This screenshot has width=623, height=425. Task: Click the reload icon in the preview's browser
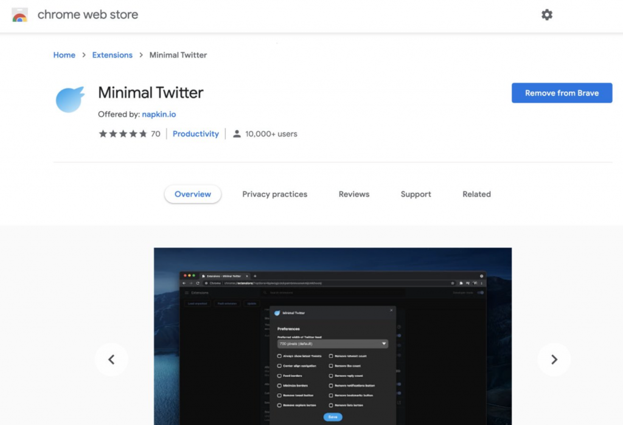point(198,283)
